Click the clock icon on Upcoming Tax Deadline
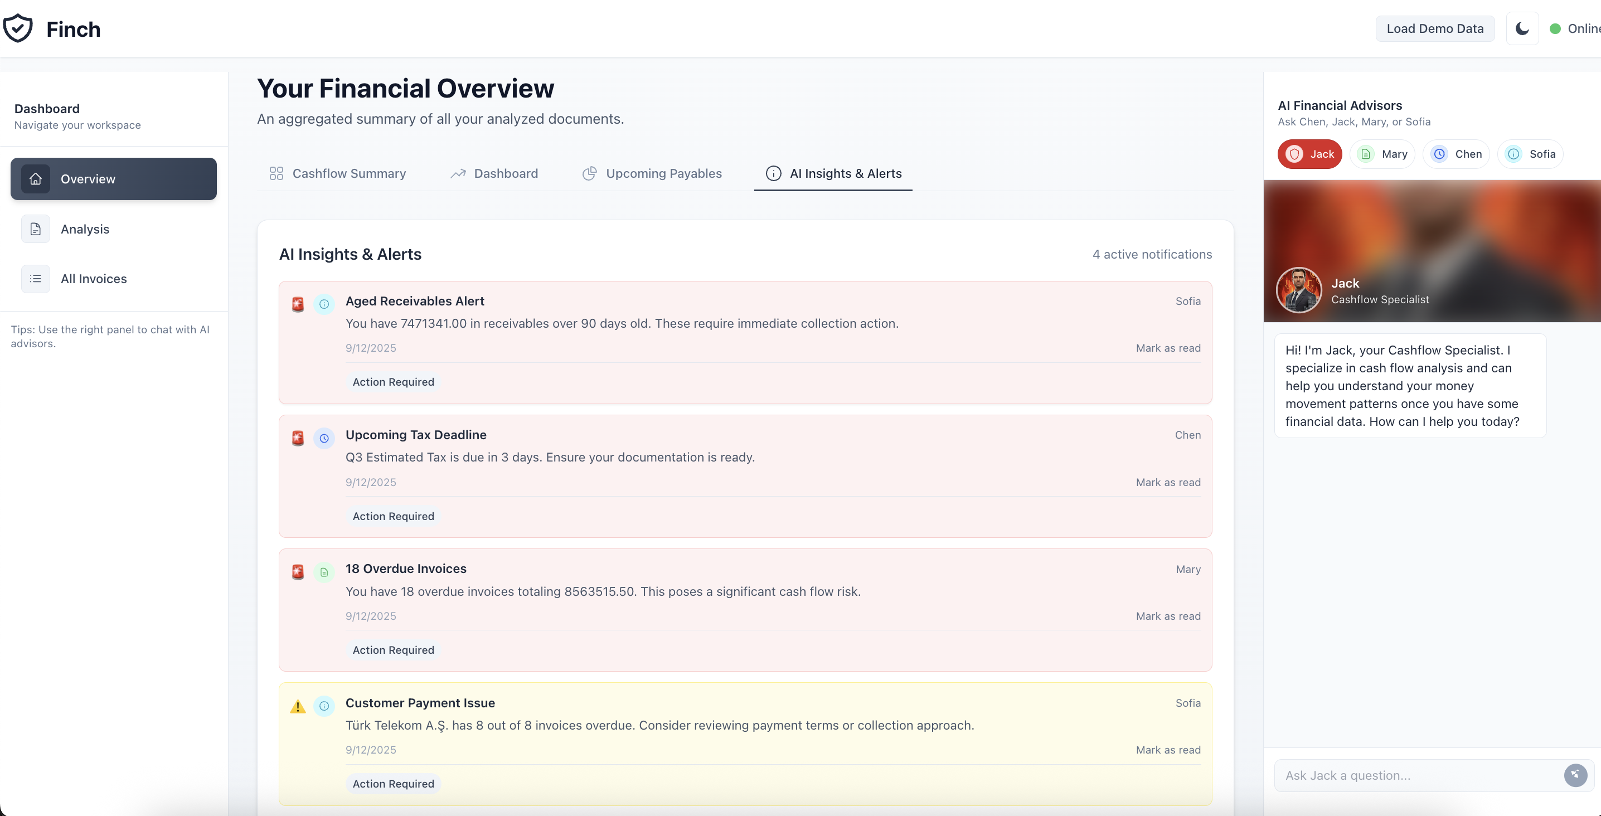 [x=324, y=438]
